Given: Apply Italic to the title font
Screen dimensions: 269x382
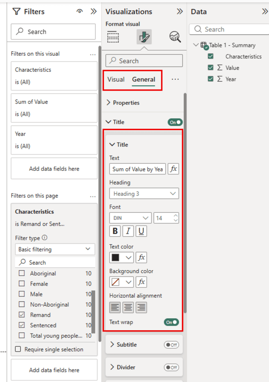Looking at the screenshot, I should click(x=128, y=231).
